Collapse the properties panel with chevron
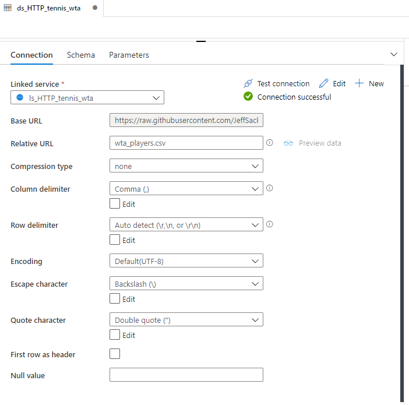 pyautogui.click(x=394, y=54)
